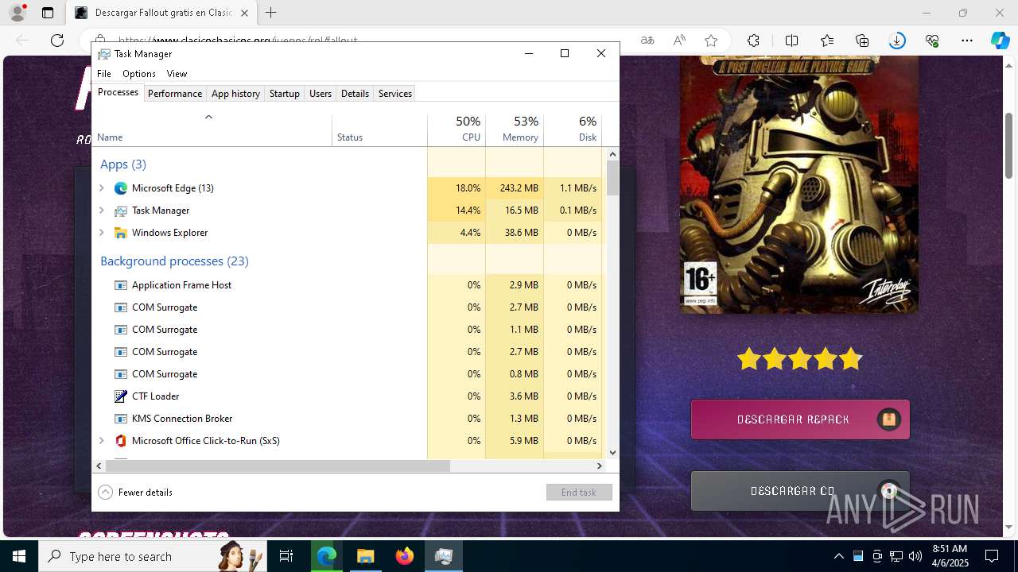Image resolution: width=1018 pixels, height=572 pixels.
Task: Add page to favorites star icon
Action: click(711, 41)
